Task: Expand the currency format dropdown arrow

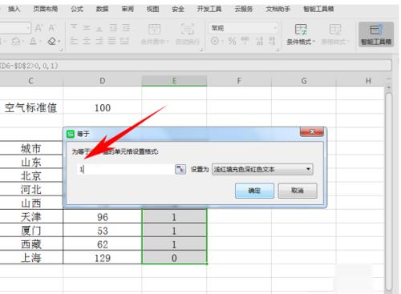Action: pyautogui.click(x=222, y=42)
